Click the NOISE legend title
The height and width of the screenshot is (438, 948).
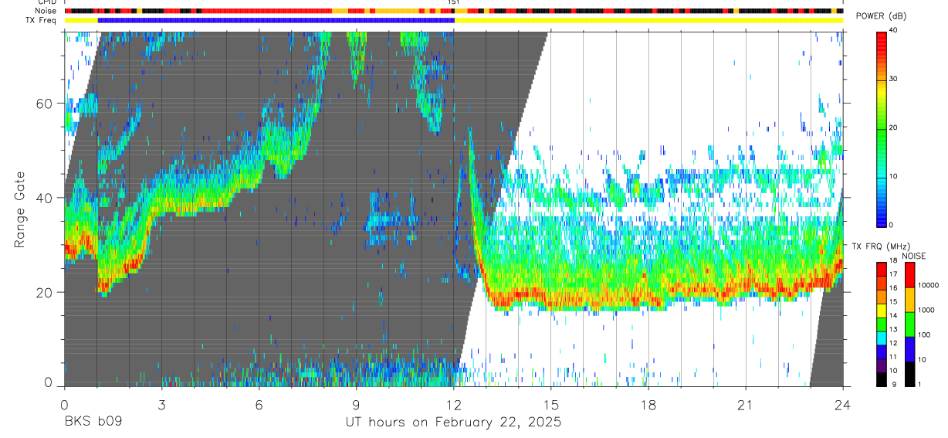(x=913, y=256)
